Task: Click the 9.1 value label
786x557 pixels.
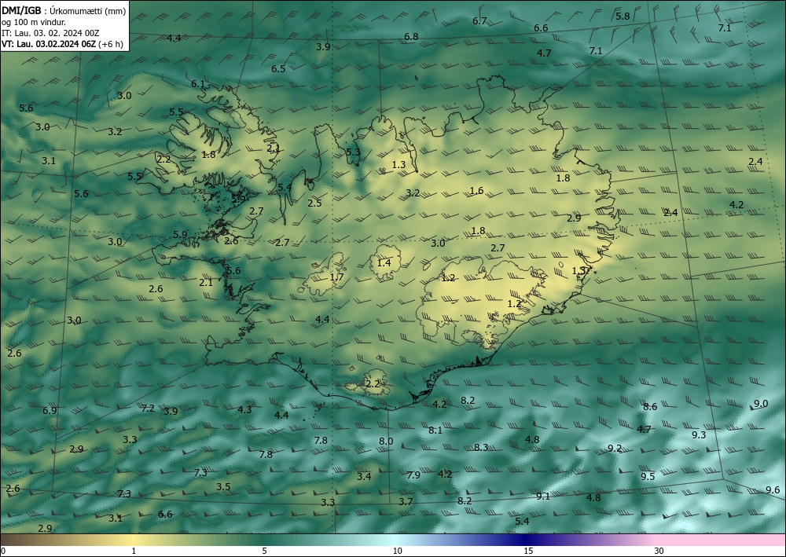Action: 543,496
